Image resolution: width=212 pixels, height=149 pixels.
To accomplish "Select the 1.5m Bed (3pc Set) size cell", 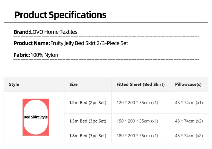I will tap(88, 121).
